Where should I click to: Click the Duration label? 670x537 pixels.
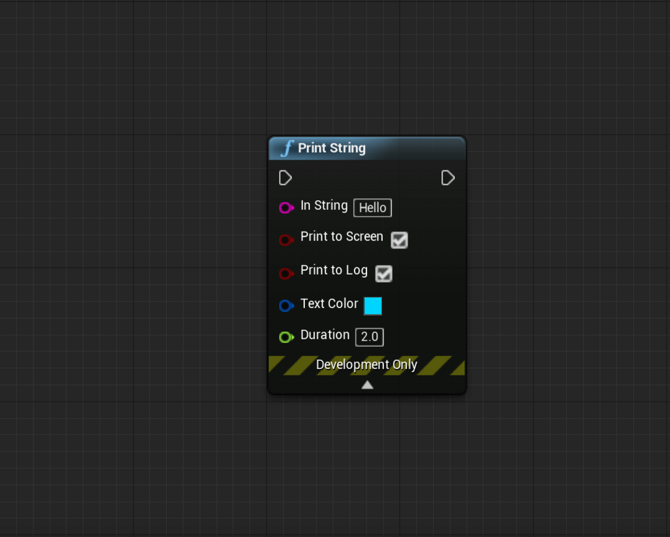[x=325, y=335]
